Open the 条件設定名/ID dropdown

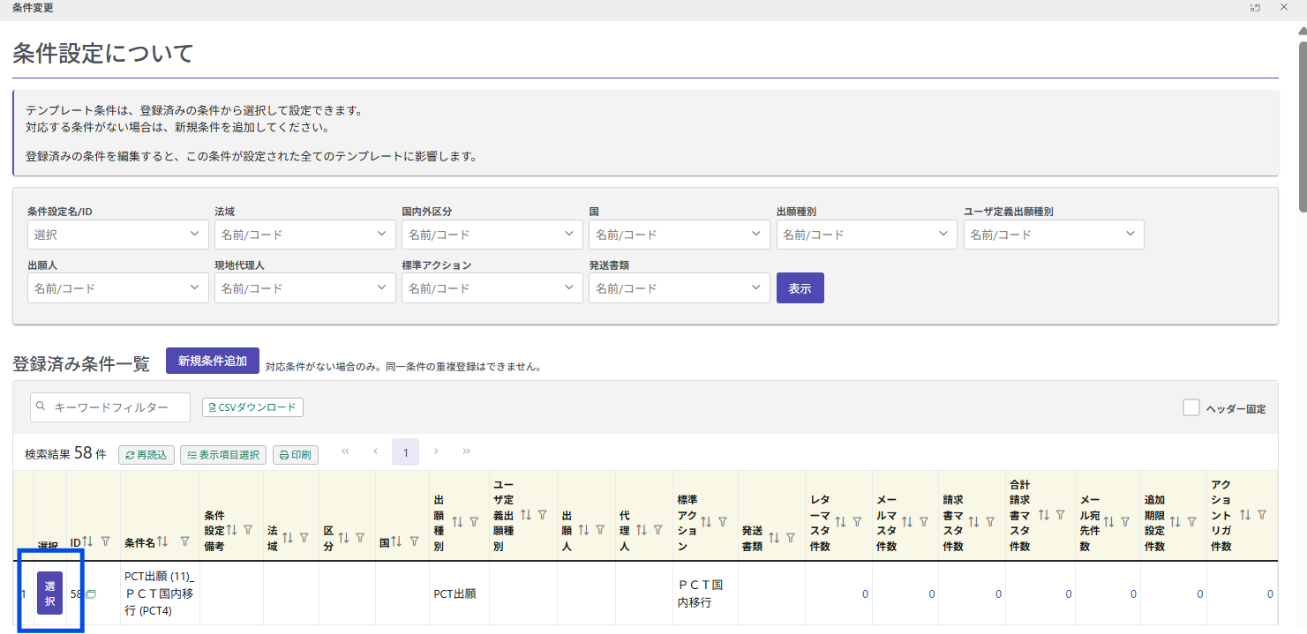[x=117, y=235]
